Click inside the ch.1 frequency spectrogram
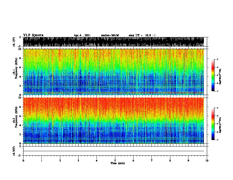 114,72
